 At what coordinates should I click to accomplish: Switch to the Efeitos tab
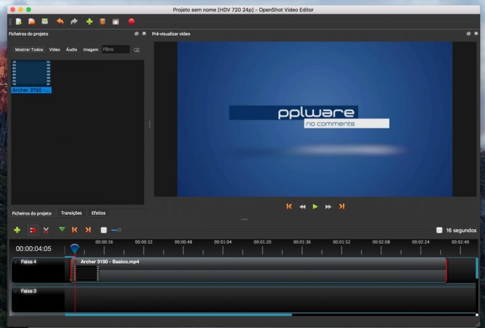pos(98,213)
